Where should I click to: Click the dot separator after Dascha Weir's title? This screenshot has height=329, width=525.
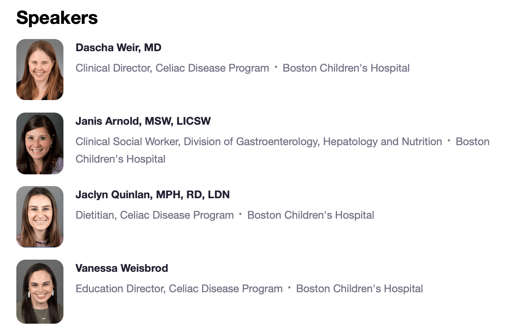(276, 67)
